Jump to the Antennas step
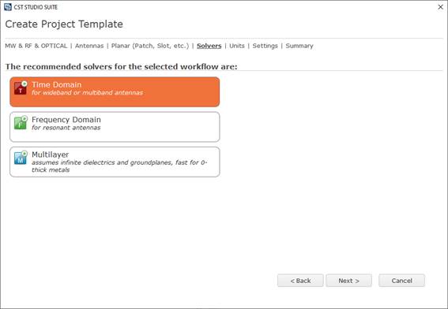This screenshot has height=309, width=448. pyautogui.click(x=89, y=46)
